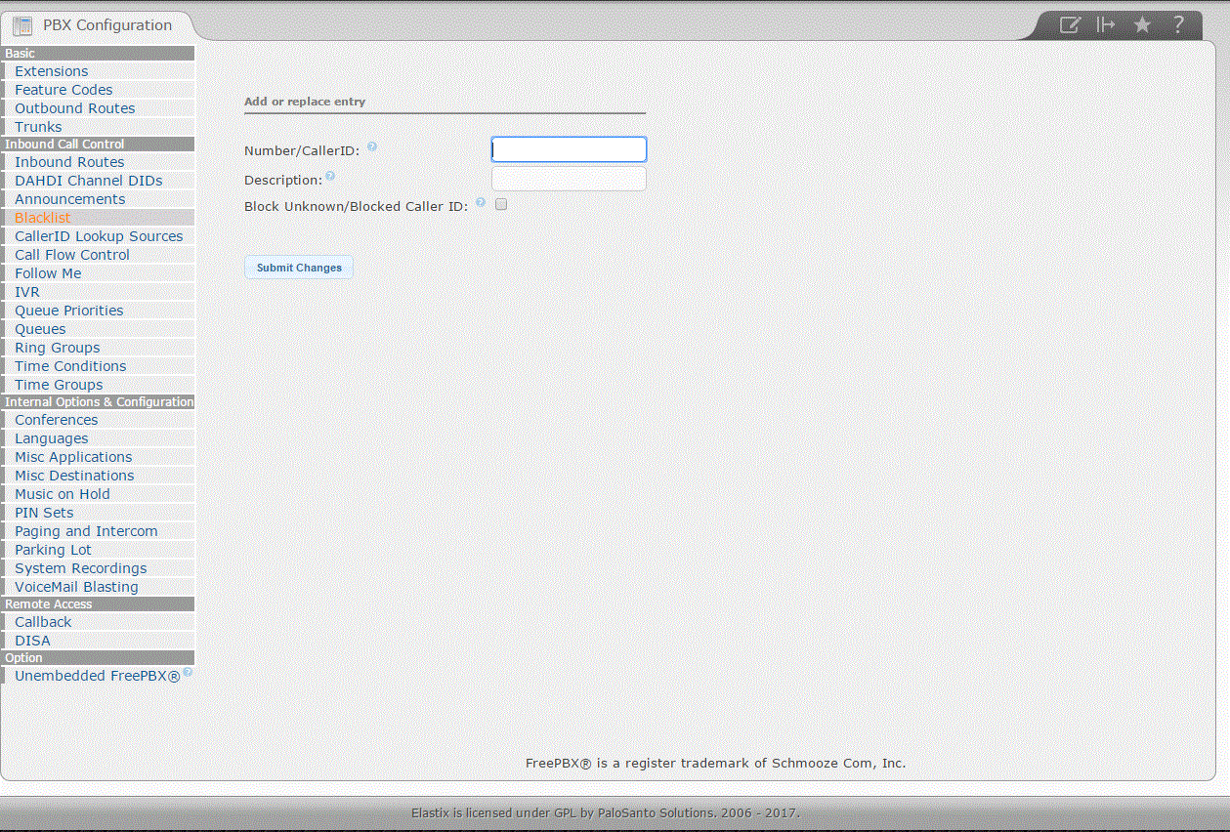Click FreePBX trademark footer text
Viewport: 1230px width, 832px height.
pos(715,763)
